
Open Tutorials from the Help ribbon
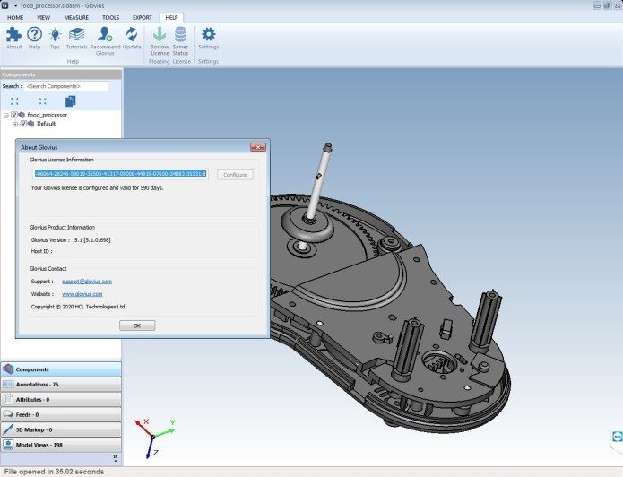pyautogui.click(x=76, y=35)
